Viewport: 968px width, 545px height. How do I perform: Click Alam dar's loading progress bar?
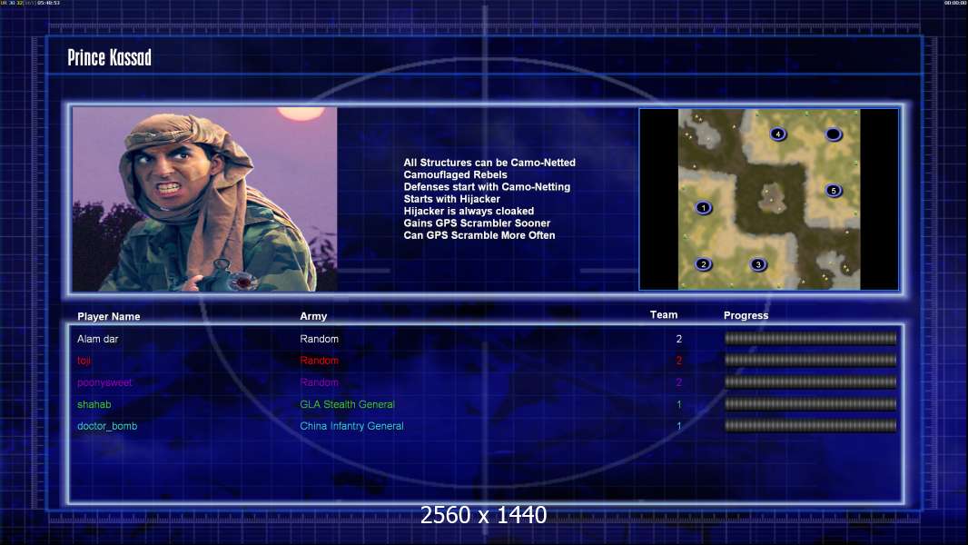811,338
